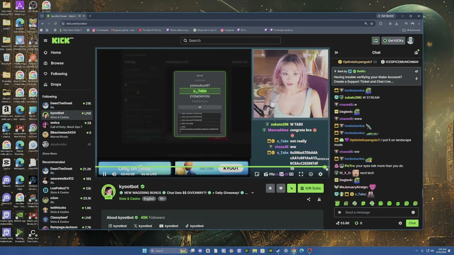
Task: Open All Bookmarks folder
Action: [412, 30]
